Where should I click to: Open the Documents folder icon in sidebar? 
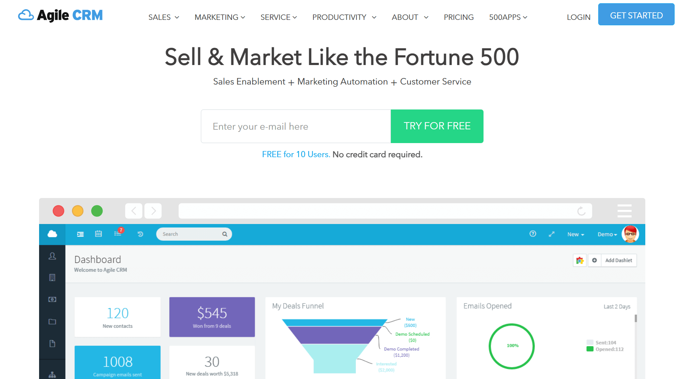pos(52,321)
